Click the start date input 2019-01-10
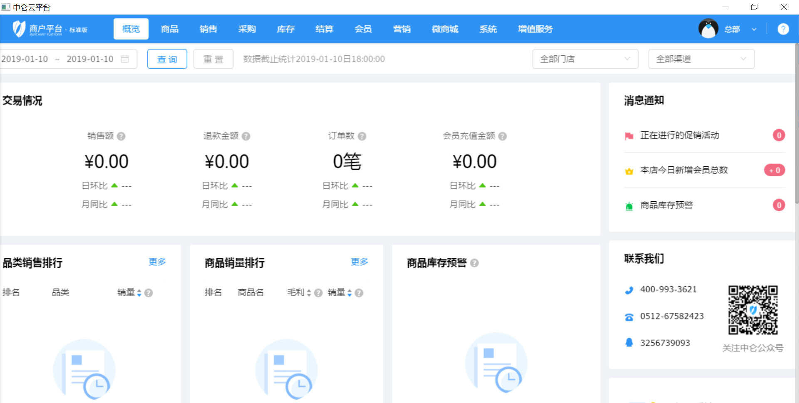 tap(25, 59)
